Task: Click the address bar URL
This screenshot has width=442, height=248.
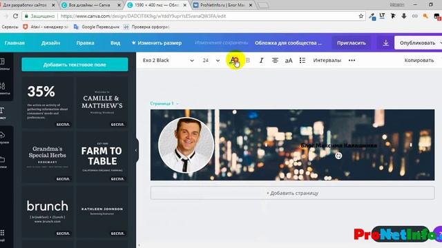Action: pos(143,17)
